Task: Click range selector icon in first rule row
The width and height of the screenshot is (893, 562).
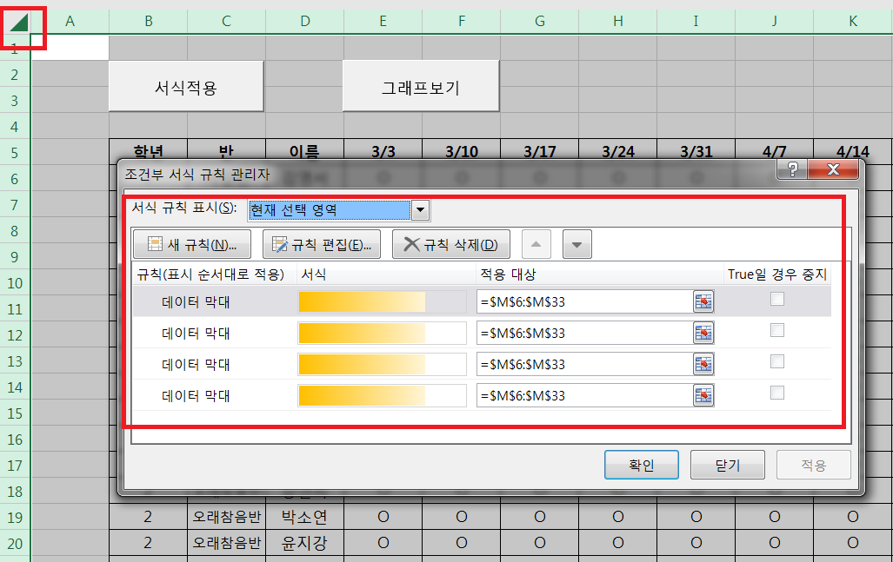Action: pyautogui.click(x=703, y=301)
